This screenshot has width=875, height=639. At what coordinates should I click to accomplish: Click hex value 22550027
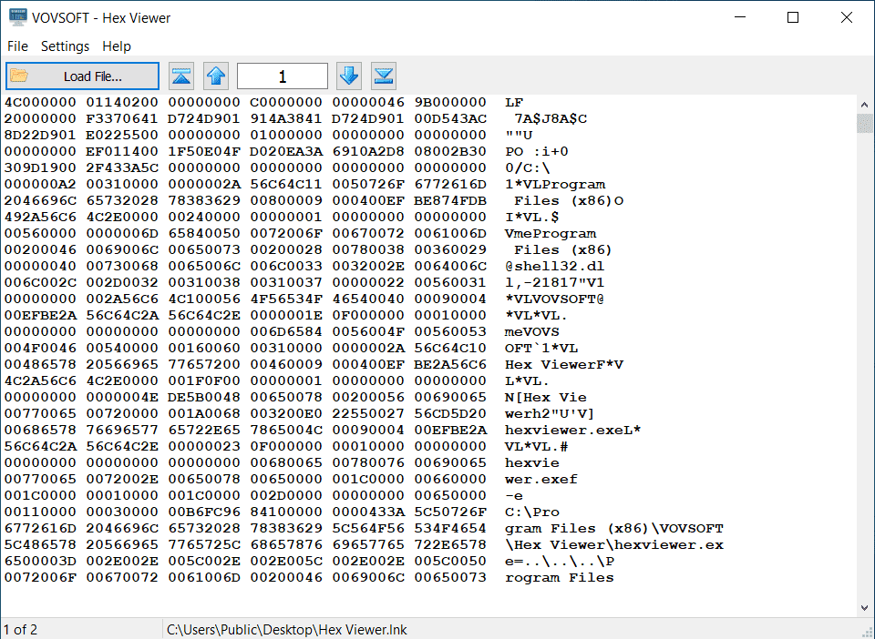[x=368, y=413]
